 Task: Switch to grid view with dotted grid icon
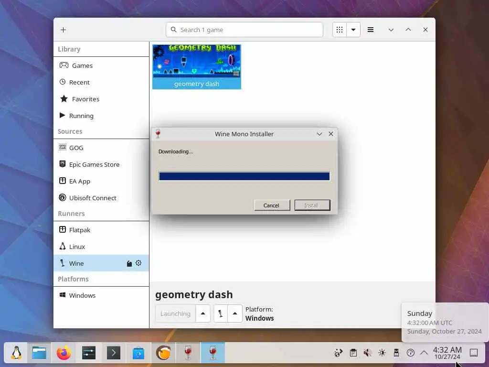(340, 30)
